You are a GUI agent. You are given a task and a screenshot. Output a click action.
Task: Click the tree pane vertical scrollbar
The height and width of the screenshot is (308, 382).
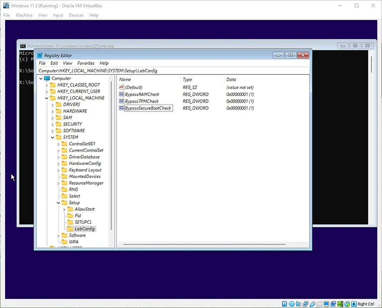(x=111, y=156)
